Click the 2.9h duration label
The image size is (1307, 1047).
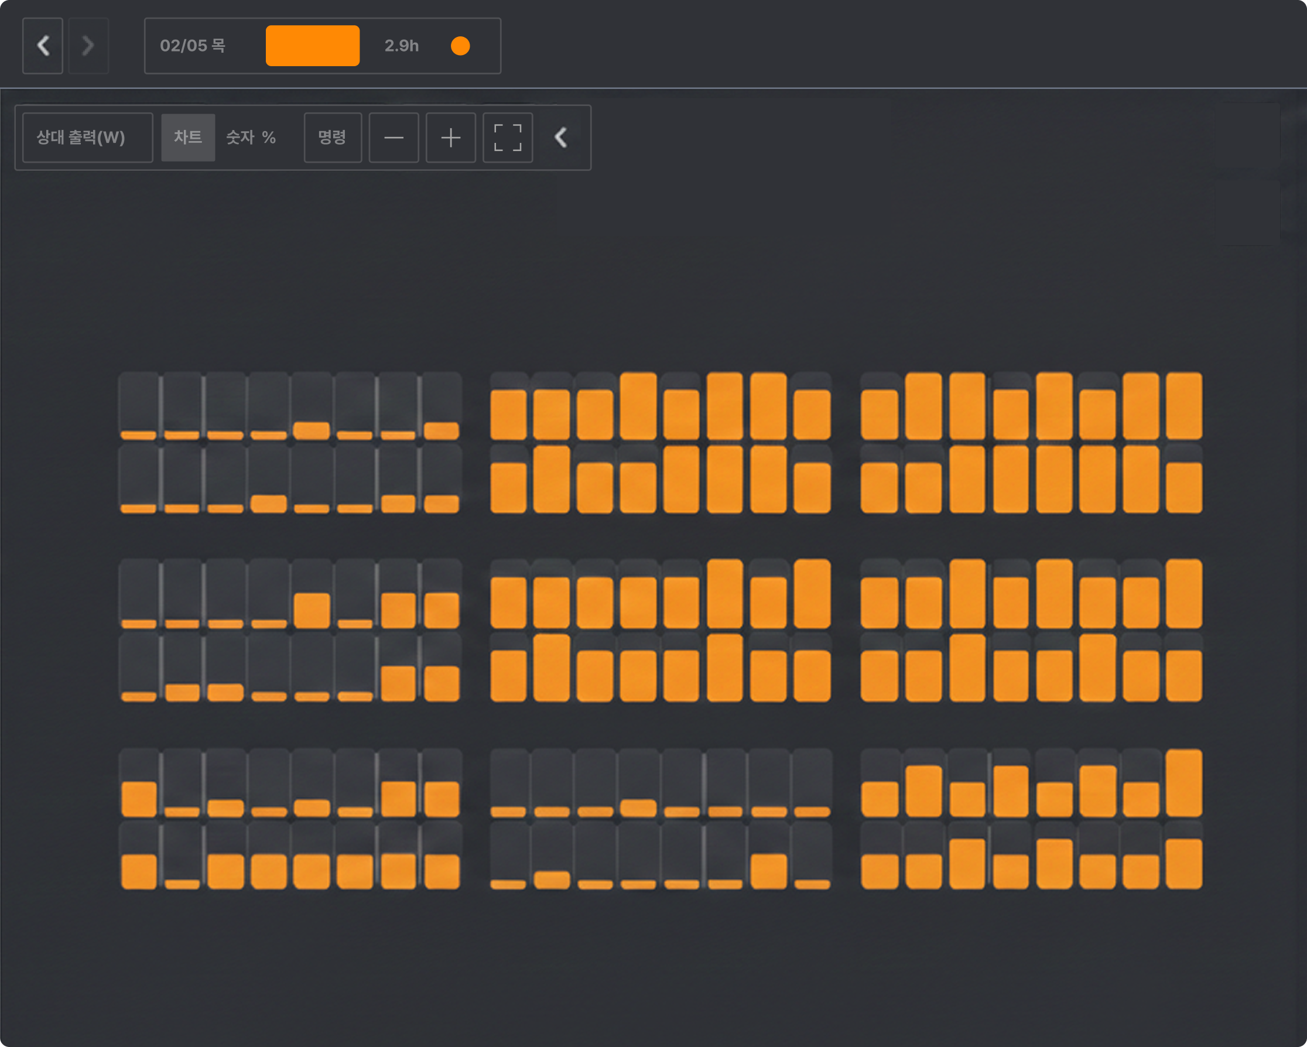pos(401,46)
